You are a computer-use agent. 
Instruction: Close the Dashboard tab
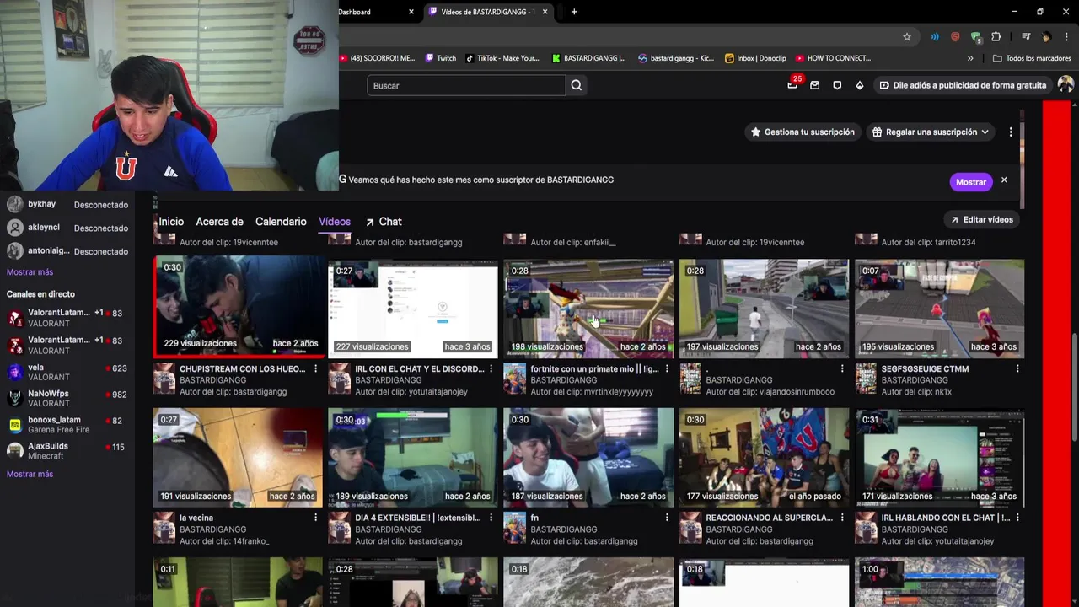tap(411, 12)
